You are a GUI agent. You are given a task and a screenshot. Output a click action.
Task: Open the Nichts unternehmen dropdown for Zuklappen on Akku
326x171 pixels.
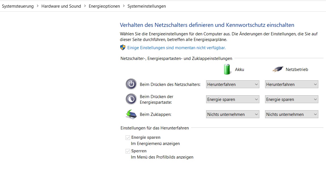coord(232,114)
